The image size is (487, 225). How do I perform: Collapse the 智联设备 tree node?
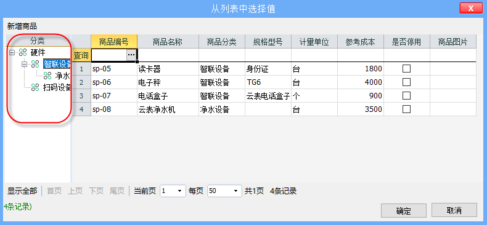[x=25, y=64]
